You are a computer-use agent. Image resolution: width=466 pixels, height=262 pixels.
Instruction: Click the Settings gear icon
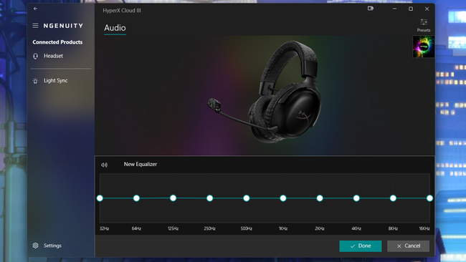35,246
